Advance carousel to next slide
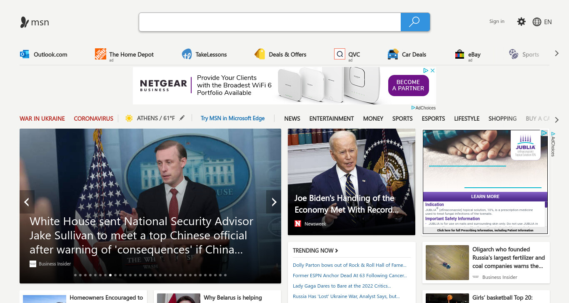The height and width of the screenshot is (303, 569). (274, 202)
